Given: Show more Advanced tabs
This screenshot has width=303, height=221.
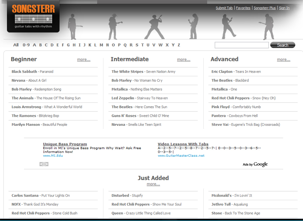Looking at the screenshot, I should [x=283, y=60].
